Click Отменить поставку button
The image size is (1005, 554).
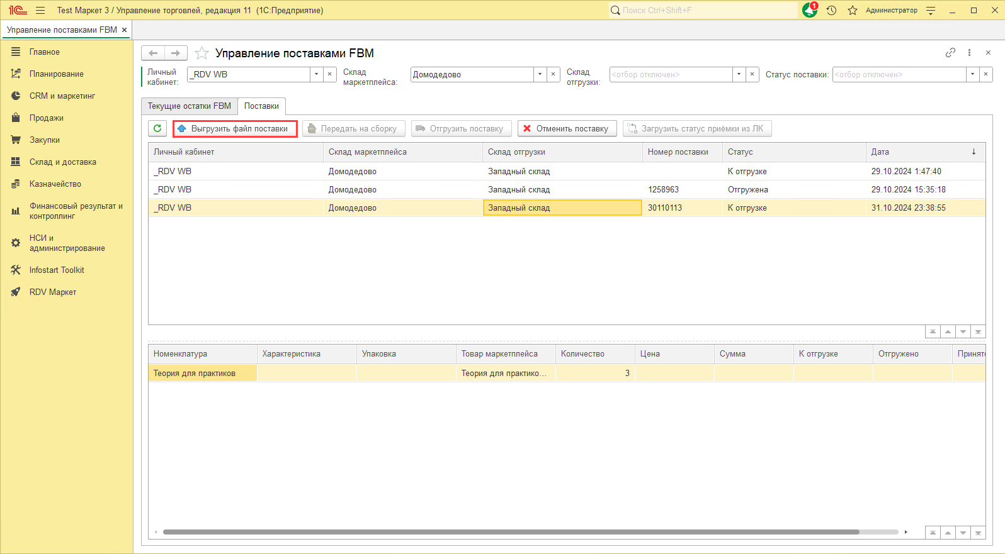pyautogui.click(x=567, y=128)
